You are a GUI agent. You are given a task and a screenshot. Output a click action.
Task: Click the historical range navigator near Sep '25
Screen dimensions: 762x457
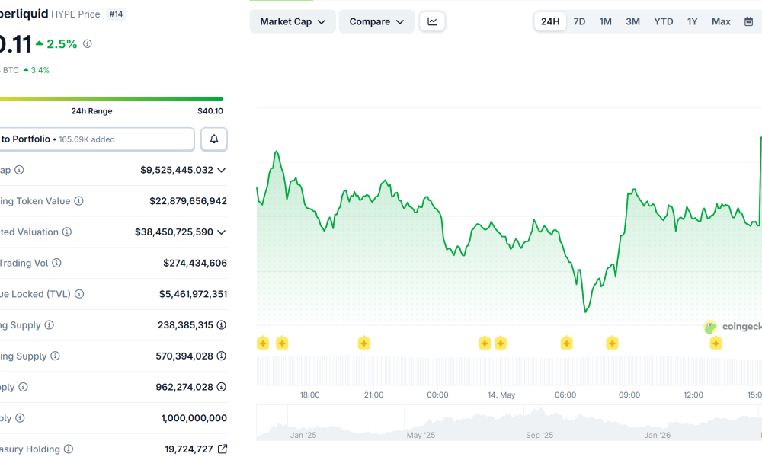click(509, 423)
